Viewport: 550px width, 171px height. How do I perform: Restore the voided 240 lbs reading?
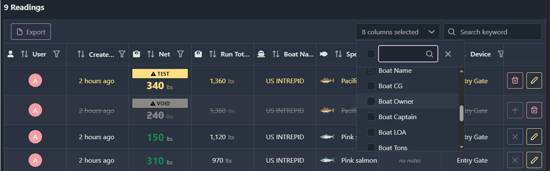point(515,110)
